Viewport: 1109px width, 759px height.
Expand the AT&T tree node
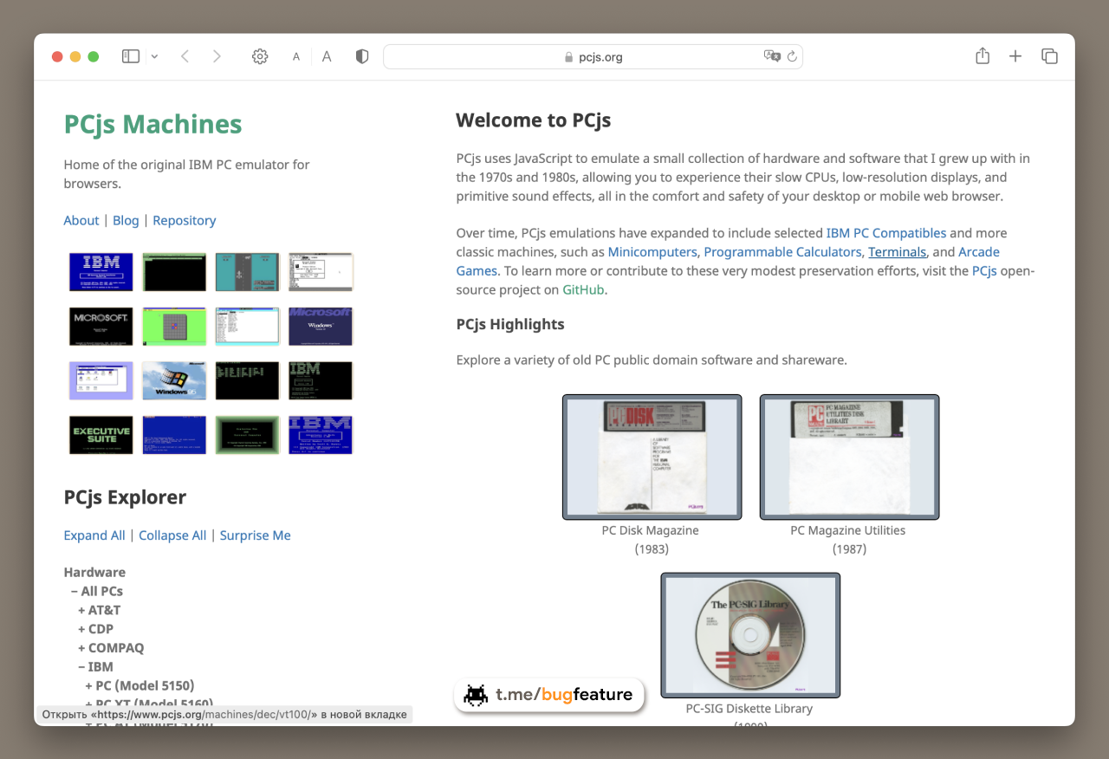(x=100, y=610)
